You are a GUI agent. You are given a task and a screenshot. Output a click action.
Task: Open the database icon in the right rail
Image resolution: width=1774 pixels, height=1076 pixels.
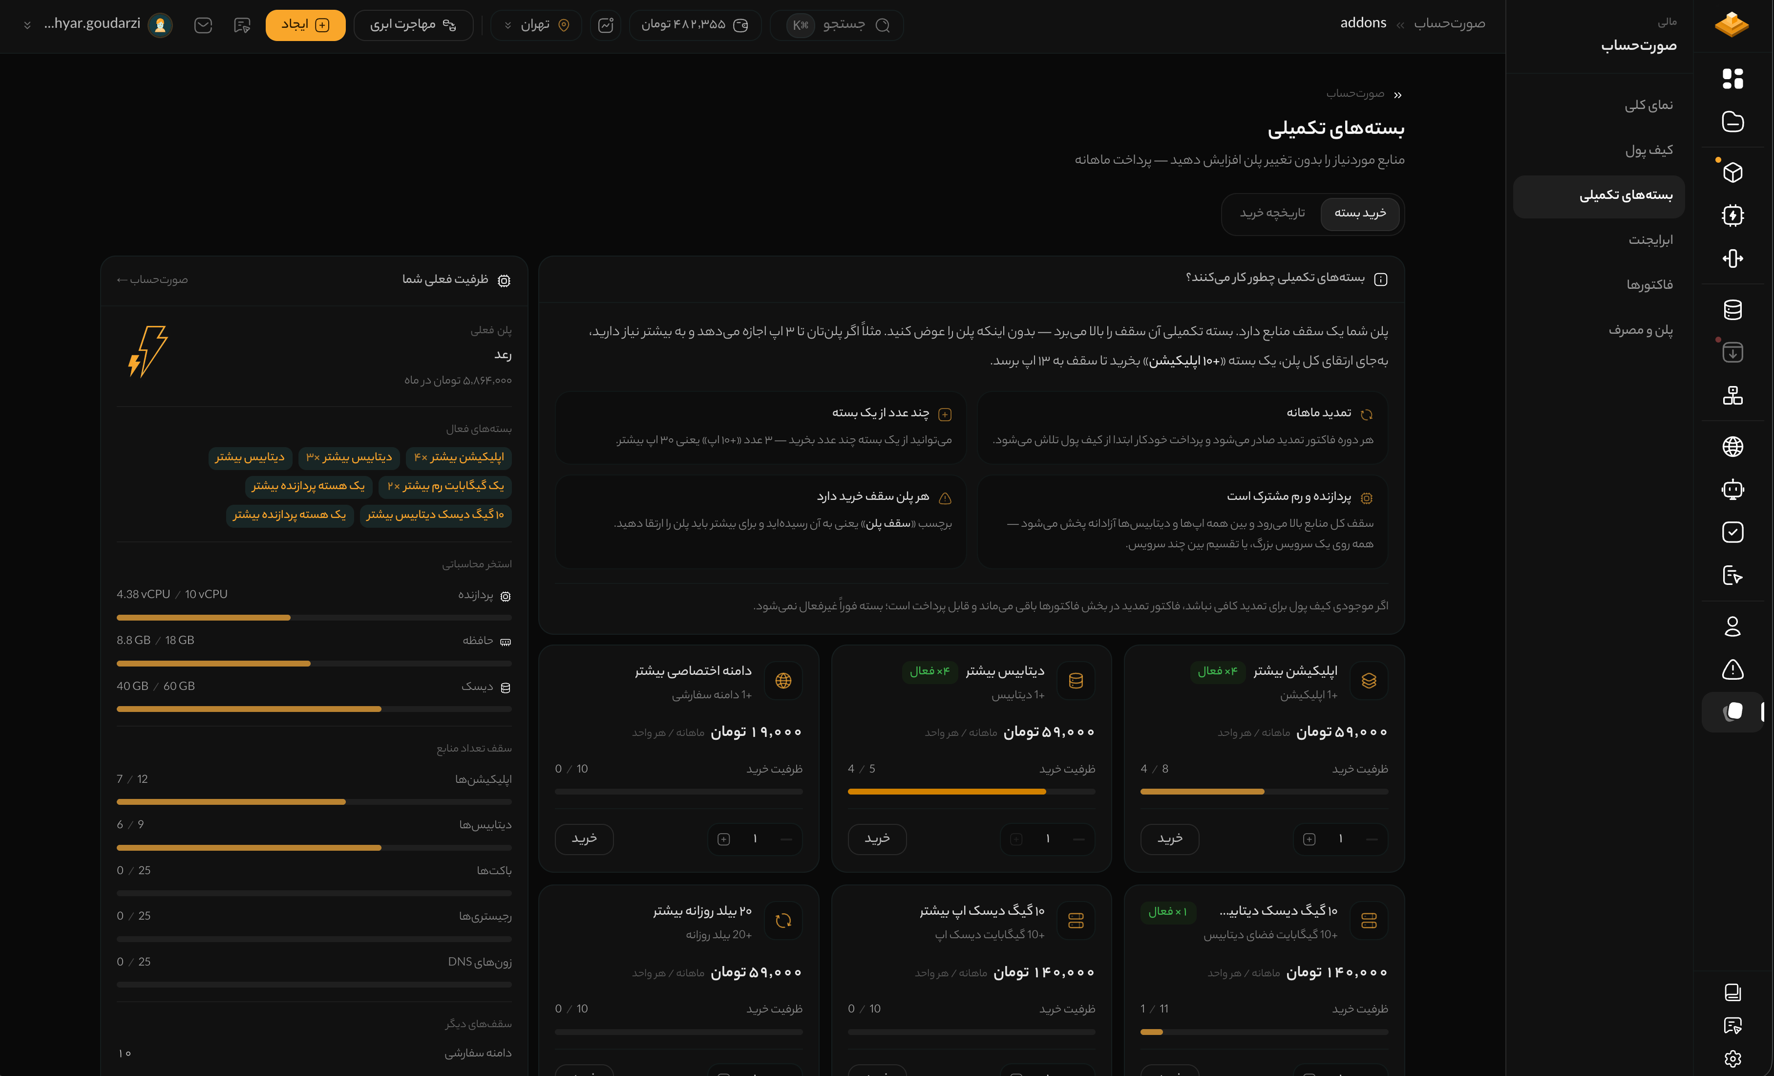click(x=1732, y=310)
